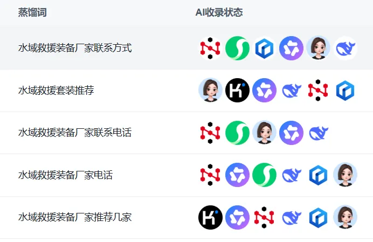This screenshot has height=242, width=373.
Task: Click the DeepSeek whale icon in first row
Action: pyautogui.click(x=345, y=48)
